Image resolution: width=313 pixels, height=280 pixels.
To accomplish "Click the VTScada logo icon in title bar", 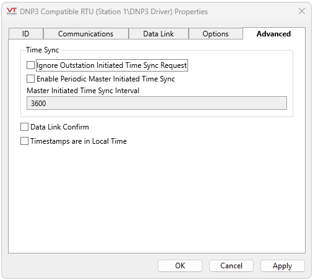I will pos(12,11).
